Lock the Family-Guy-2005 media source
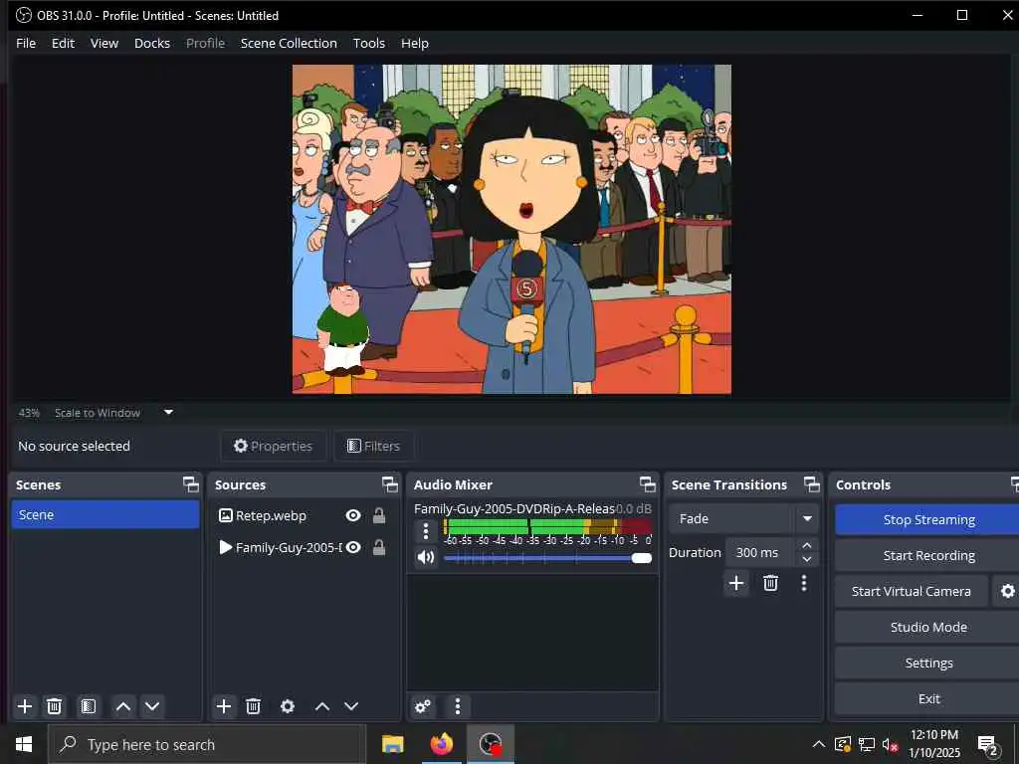The width and height of the screenshot is (1019, 764). (x=379, y=547)
